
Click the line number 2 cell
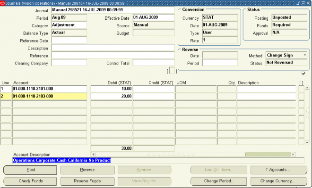click(x=6, y=97)
